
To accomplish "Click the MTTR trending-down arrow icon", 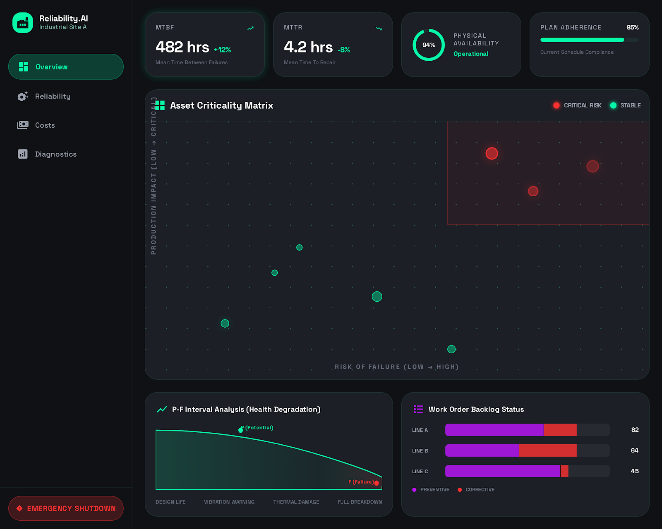I will [379, 29].
